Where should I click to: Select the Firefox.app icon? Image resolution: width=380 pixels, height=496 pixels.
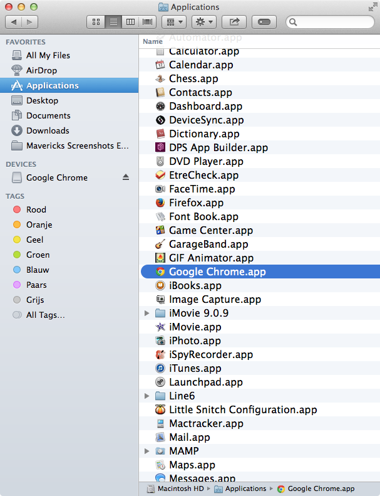(x=160, y=203)
